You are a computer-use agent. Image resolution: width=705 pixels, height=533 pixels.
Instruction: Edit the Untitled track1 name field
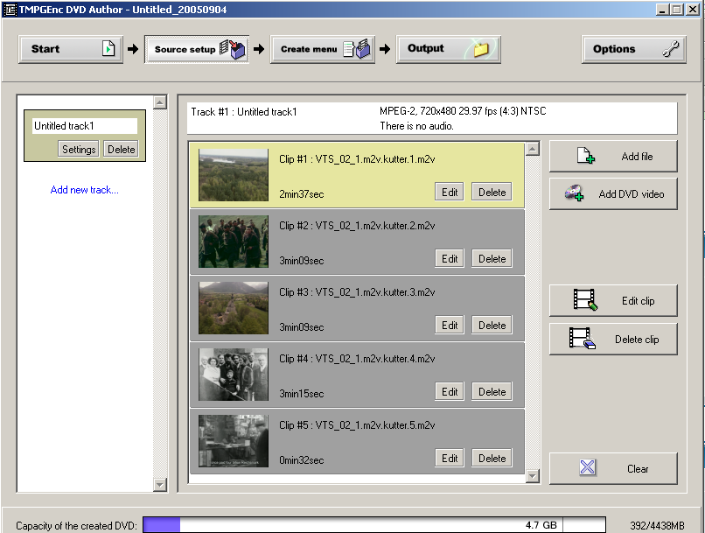click(85, 126)
